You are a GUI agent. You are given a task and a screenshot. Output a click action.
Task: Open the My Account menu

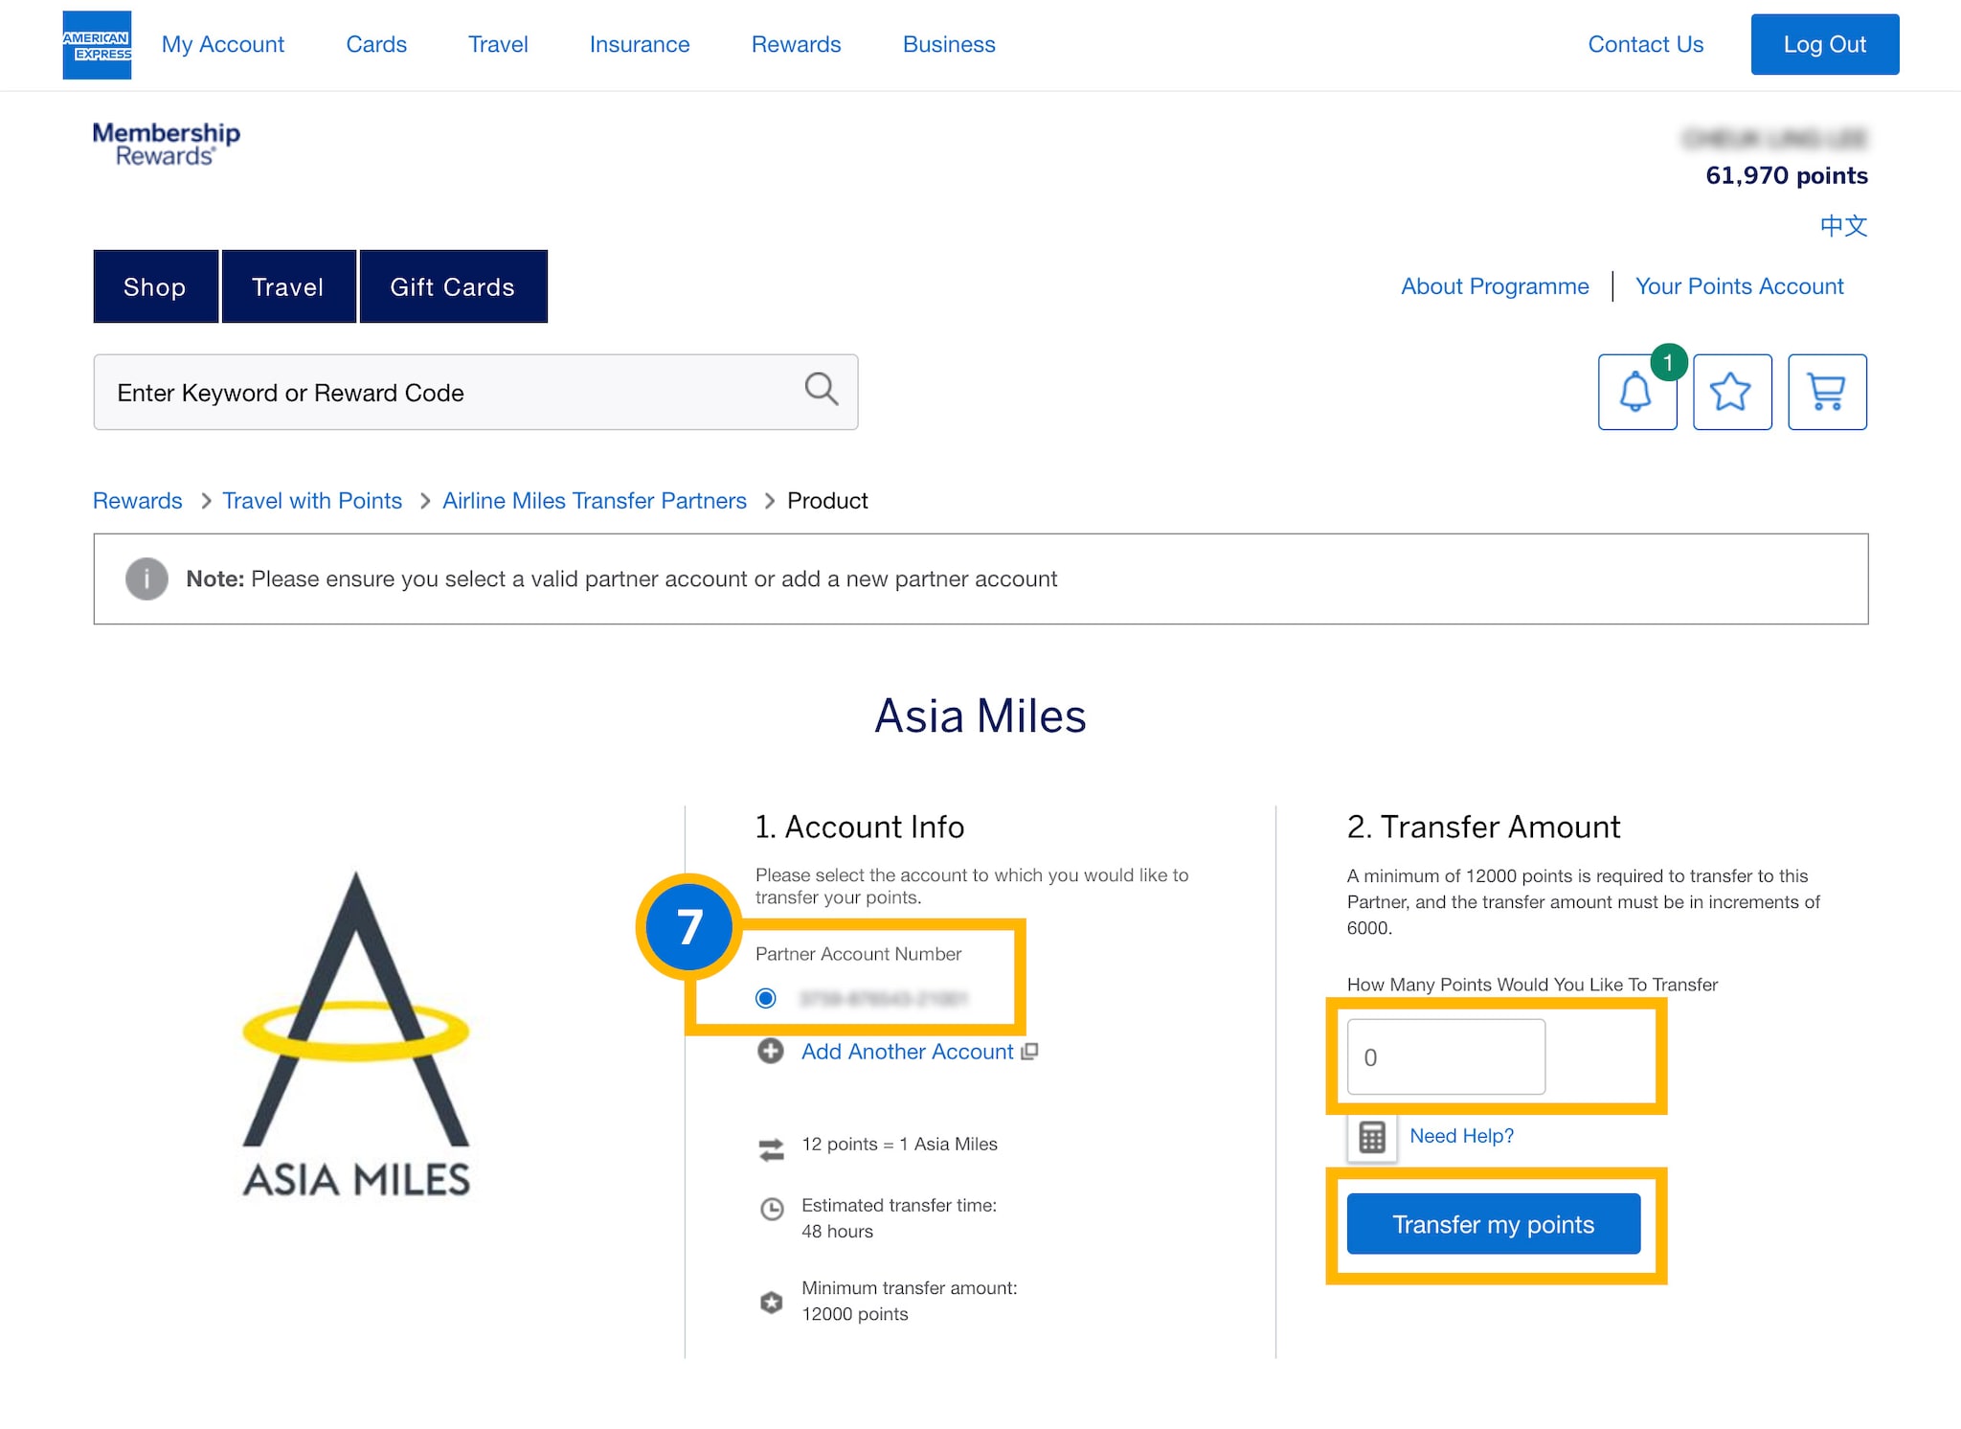coord(223,45)
